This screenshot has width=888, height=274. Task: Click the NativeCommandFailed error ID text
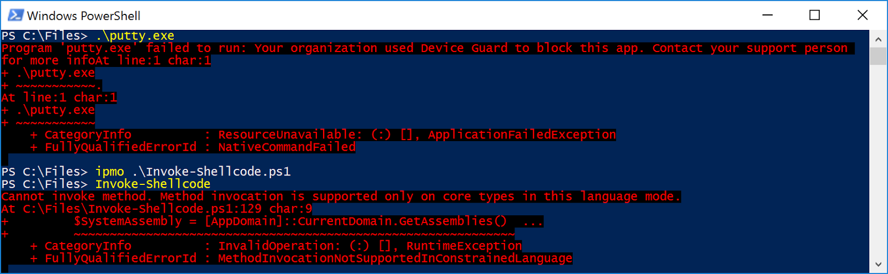(x=286, y=147)
